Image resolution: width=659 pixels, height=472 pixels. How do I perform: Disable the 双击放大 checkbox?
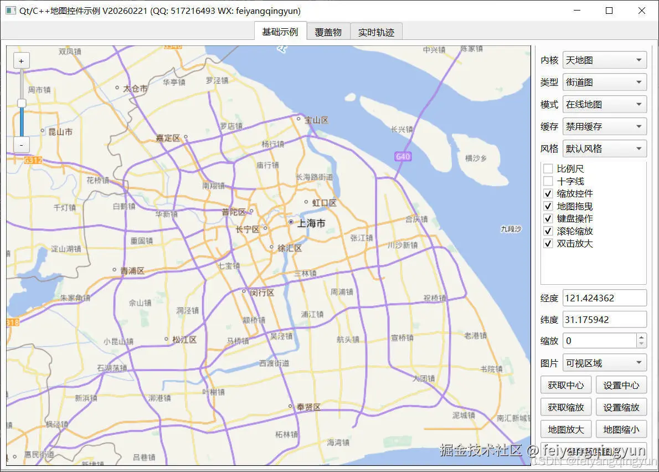pyautogui.click(x=548, y=243)
